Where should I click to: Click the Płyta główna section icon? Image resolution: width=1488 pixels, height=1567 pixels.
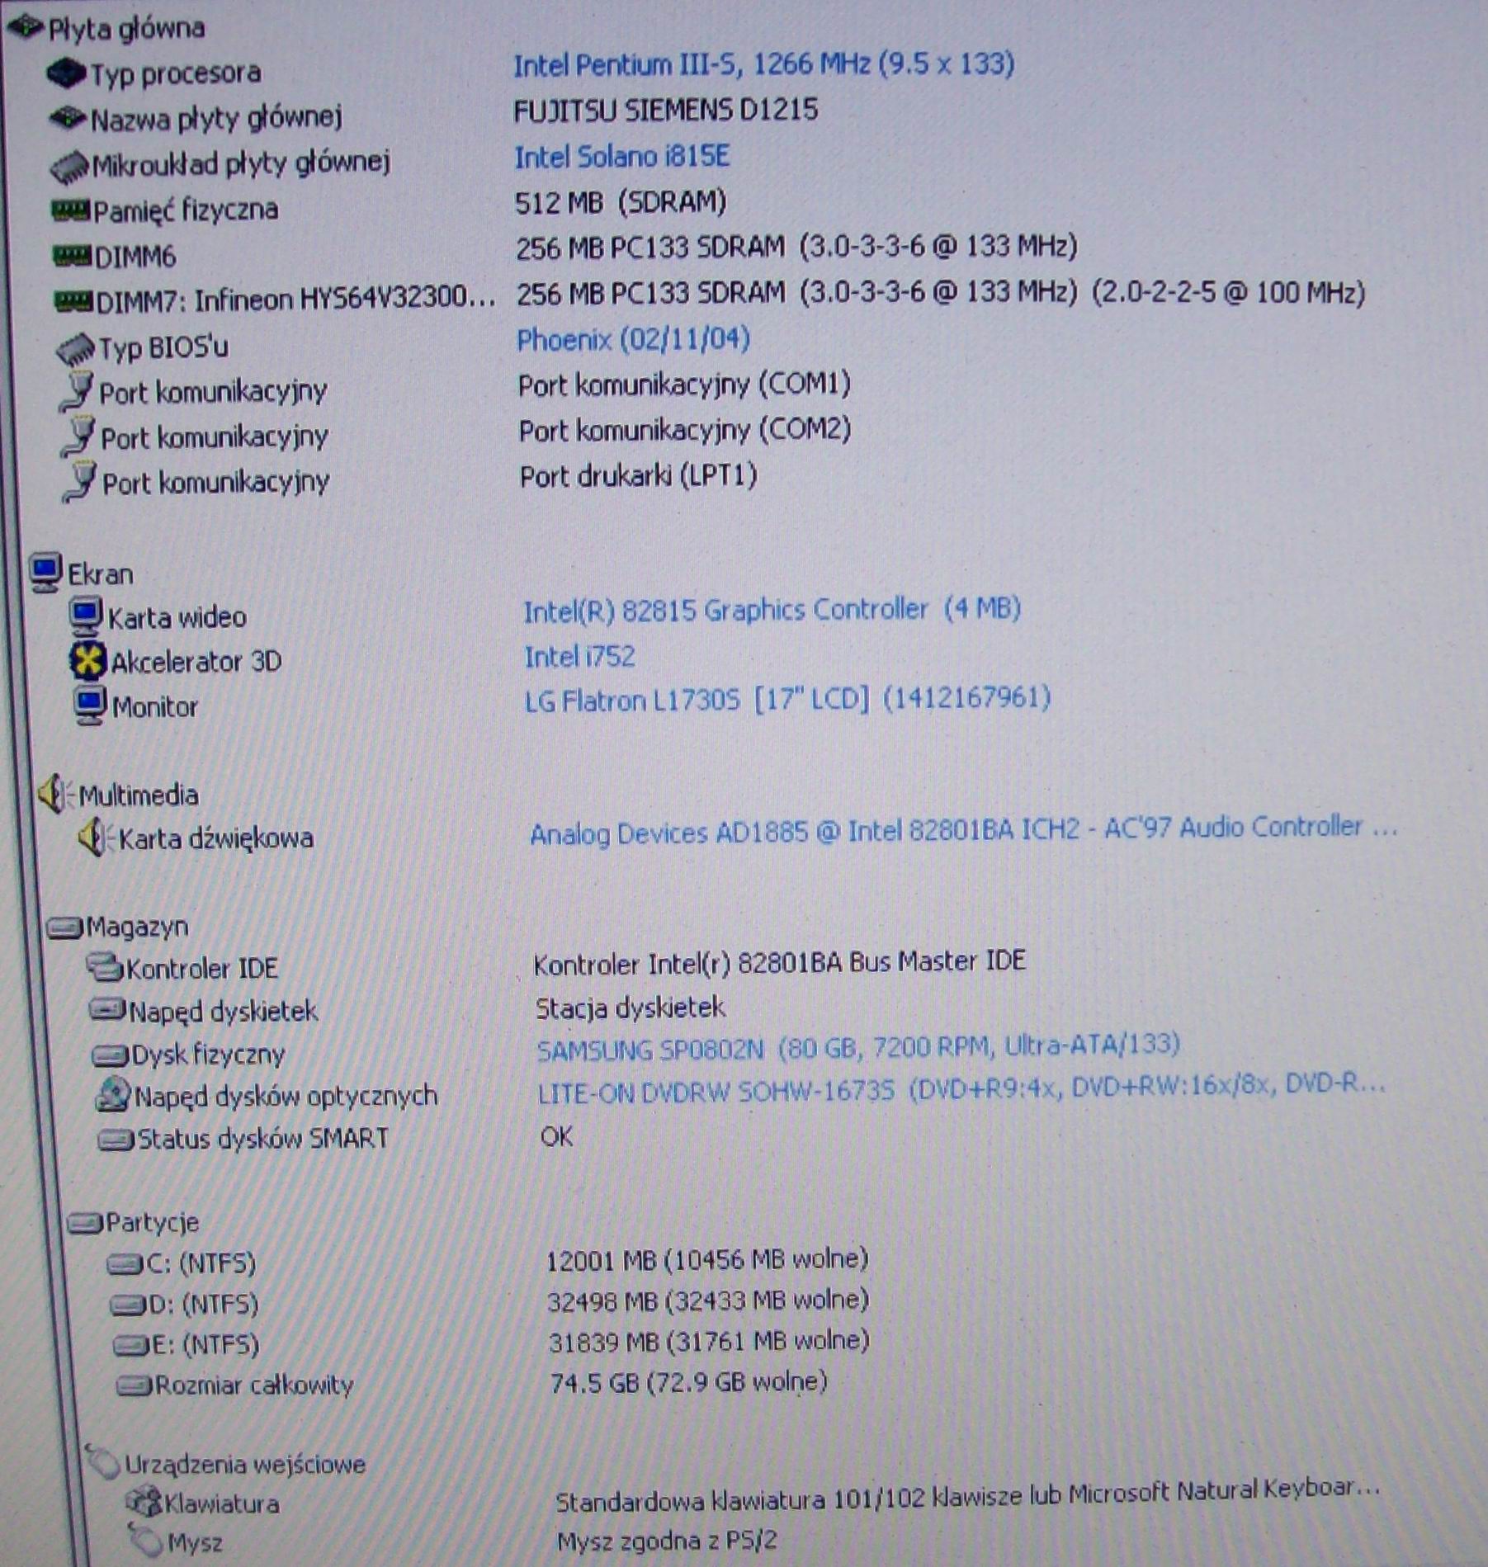coord(25,27)
